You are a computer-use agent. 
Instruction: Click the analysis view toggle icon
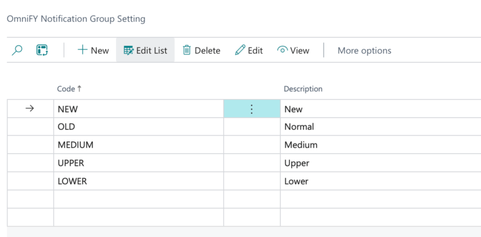point(42,50)
